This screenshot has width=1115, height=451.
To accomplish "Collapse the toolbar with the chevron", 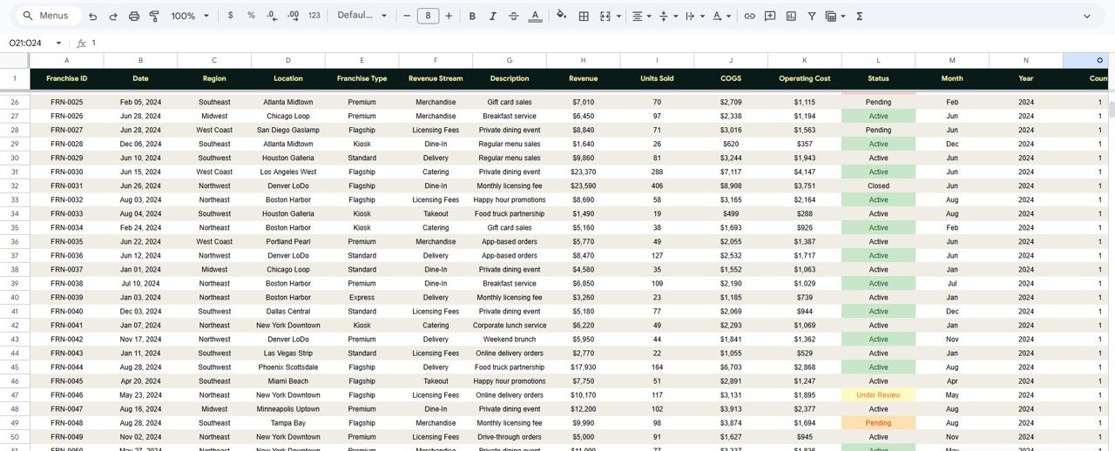I will coord(1087,16).
